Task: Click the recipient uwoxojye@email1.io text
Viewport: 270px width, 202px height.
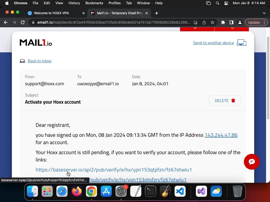Action: click(x=98, y=84)
